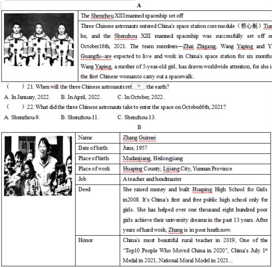Select the Zhang Guimei group photo
Screen dimensions: 272x268
pyautogui.click(x=39, y=166)
